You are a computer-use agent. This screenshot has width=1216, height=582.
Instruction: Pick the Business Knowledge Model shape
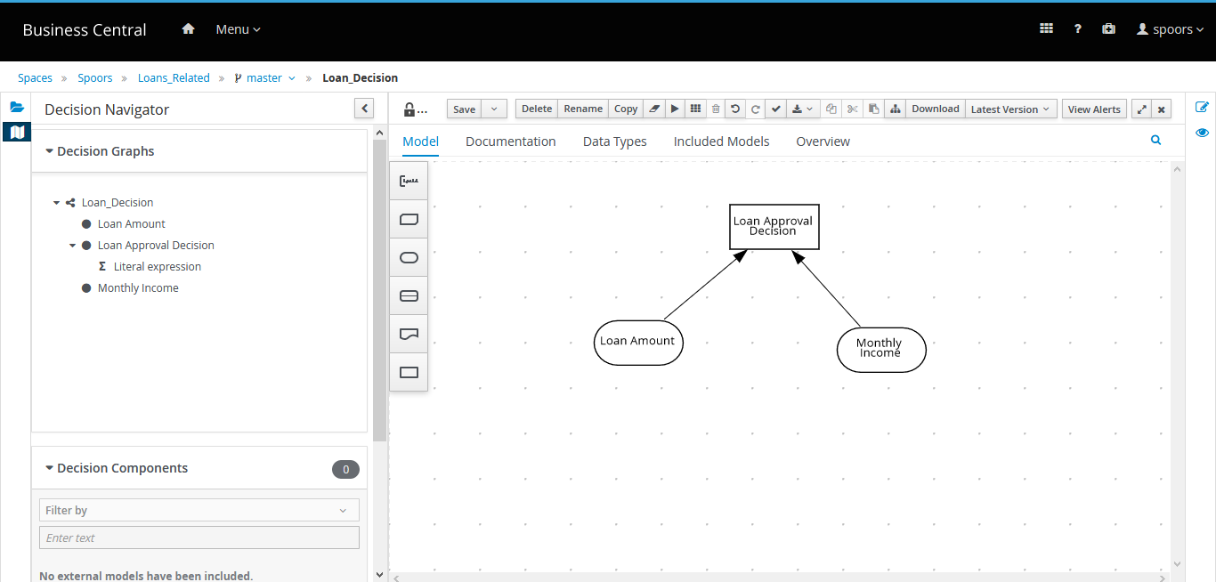pyautogui.click(x=409, y=219)
